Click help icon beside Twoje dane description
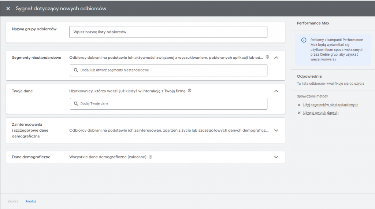The image size is (375, 209). point(189,91)
